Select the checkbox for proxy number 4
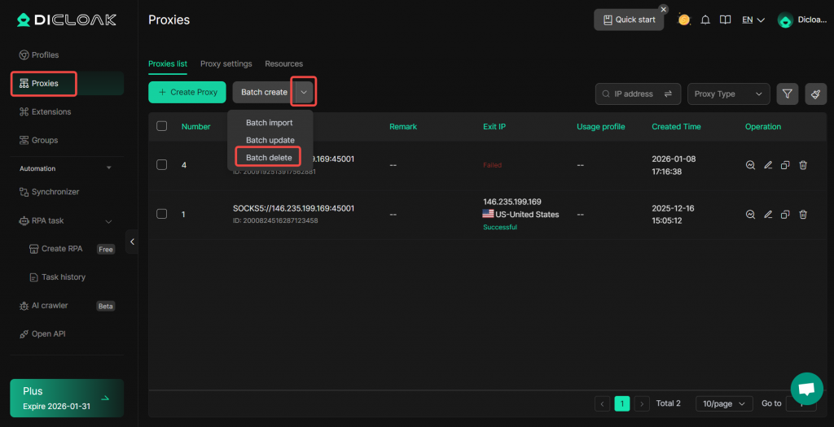This screenshot has width=834, height=427. click(x=161, y=165)
